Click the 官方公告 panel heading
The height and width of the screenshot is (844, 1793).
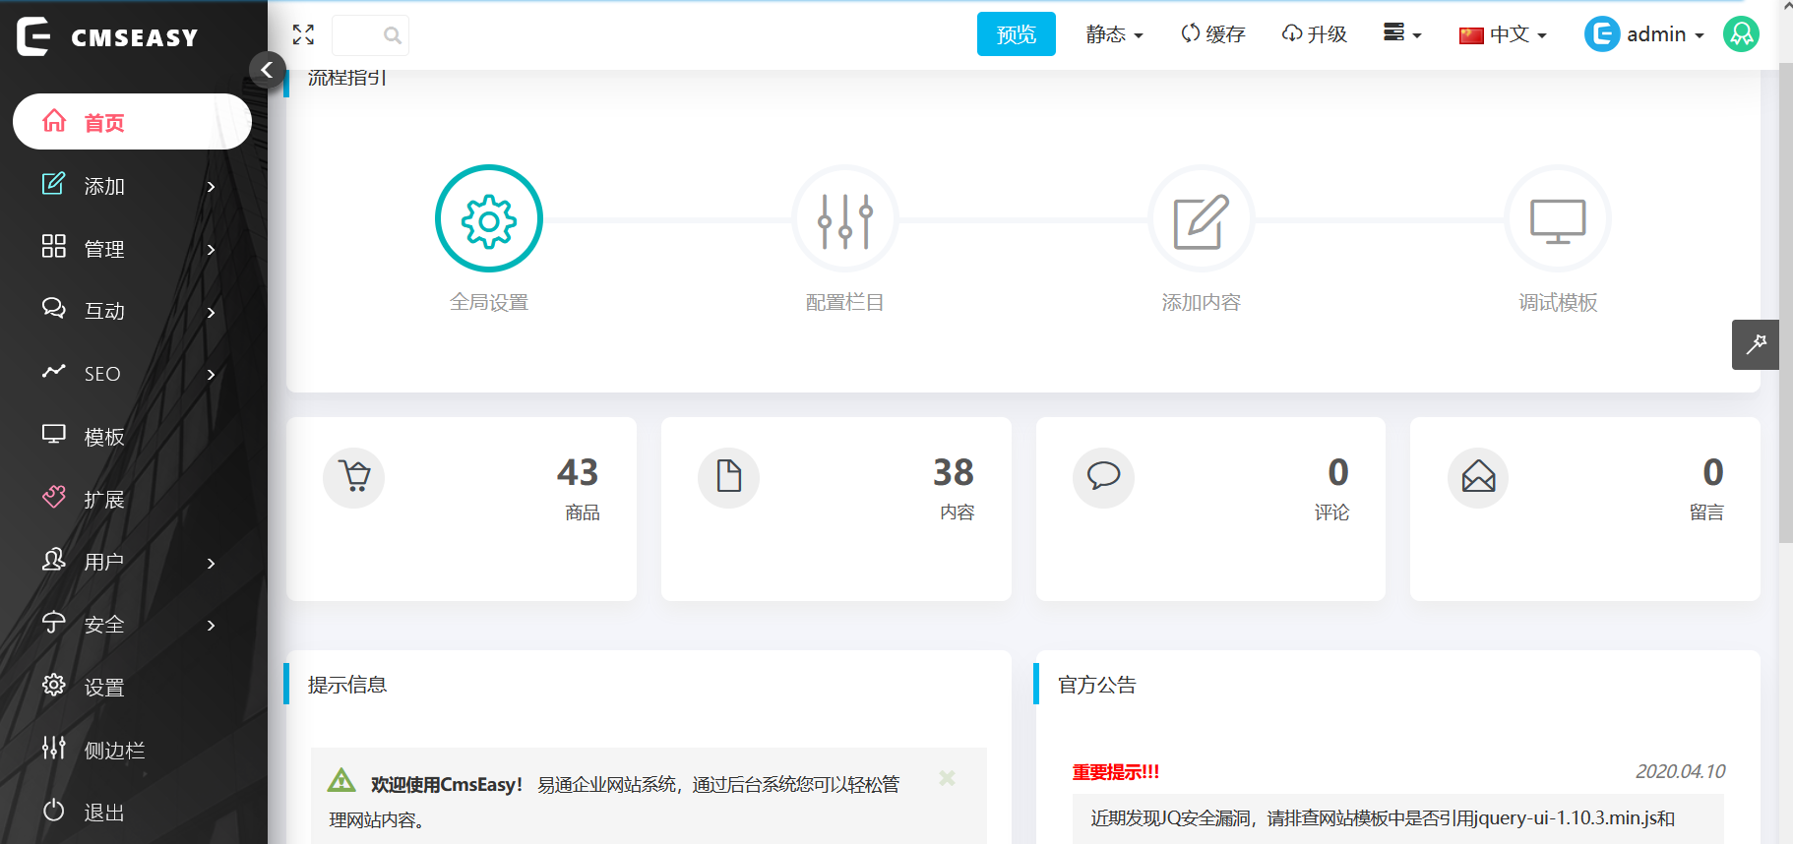click(x=1097, y=685)
